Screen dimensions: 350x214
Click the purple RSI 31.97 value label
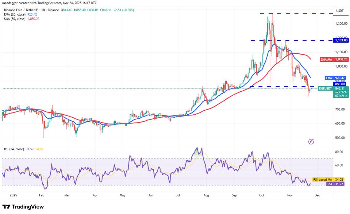coord(340,184)
